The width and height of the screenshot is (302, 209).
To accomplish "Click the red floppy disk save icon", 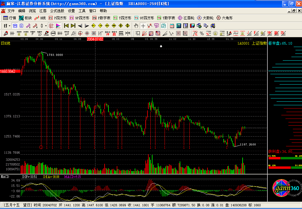I will (192, 26).
